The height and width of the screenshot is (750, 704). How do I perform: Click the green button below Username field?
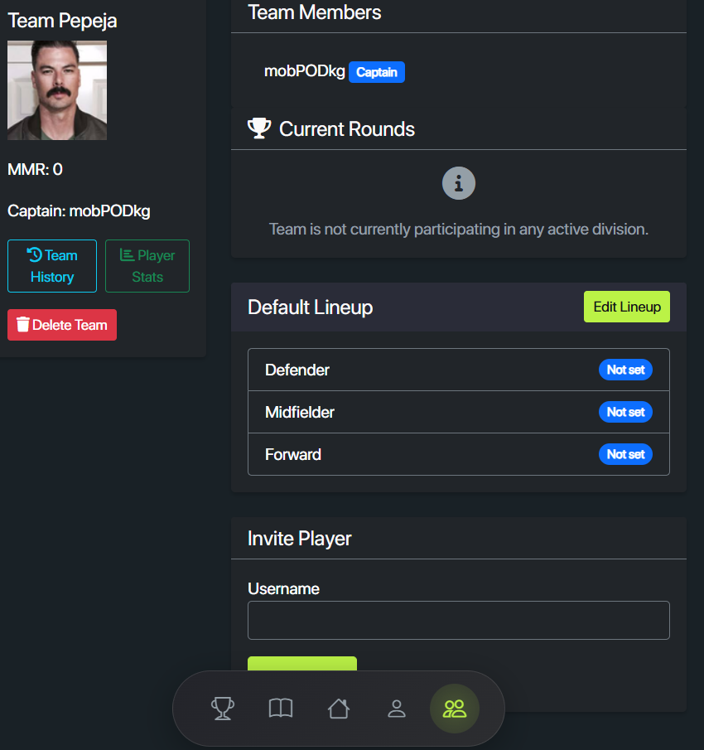(302, 664)
